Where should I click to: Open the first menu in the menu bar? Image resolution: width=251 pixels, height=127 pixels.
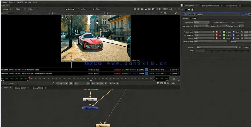click(x=4, y=2)
